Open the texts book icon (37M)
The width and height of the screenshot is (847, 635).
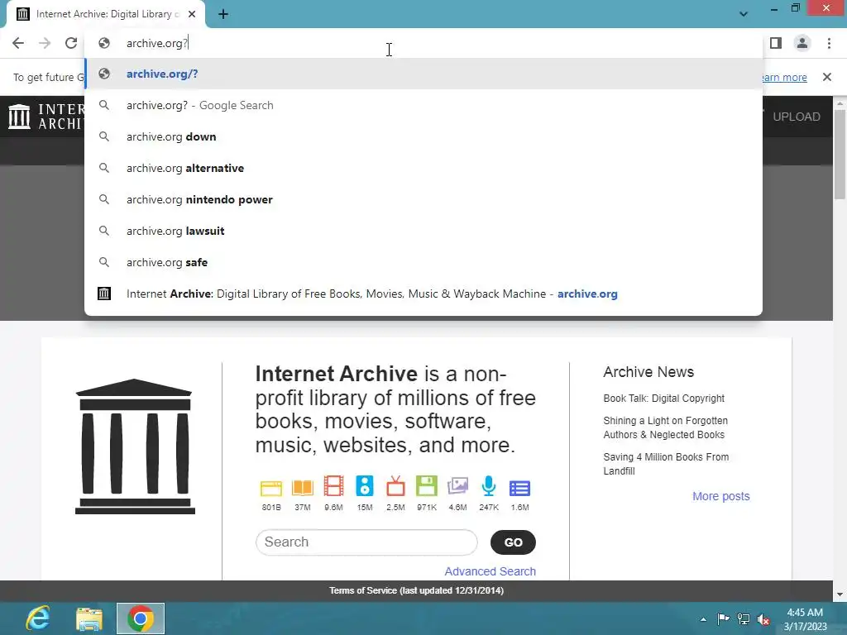tap(303, 488)
